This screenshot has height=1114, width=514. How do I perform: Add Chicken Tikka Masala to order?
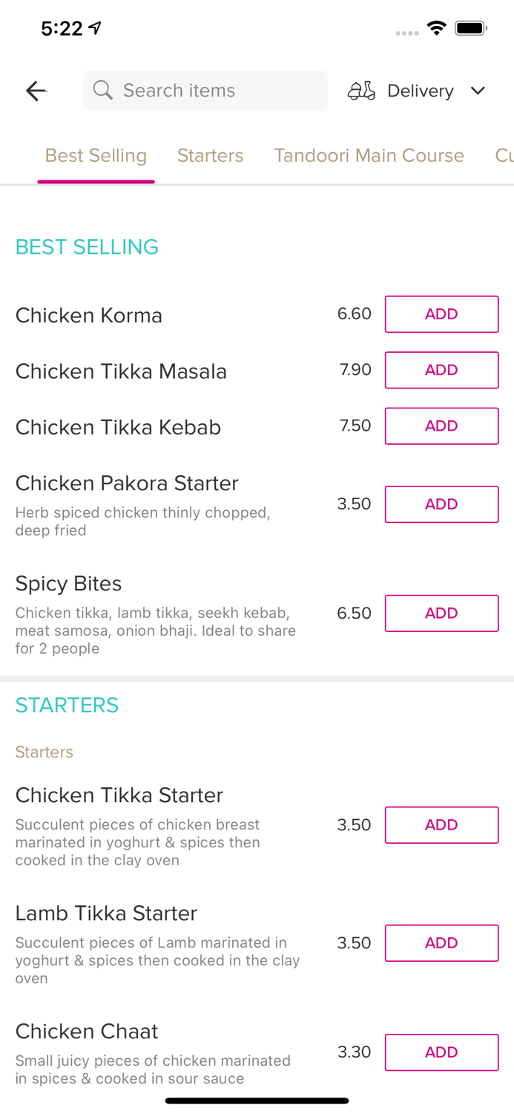(441, 370)
